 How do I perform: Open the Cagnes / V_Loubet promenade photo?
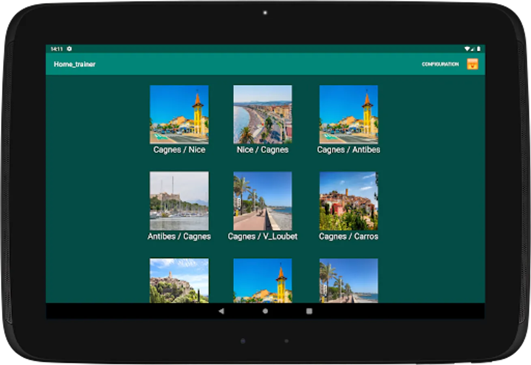click(262, 201)
